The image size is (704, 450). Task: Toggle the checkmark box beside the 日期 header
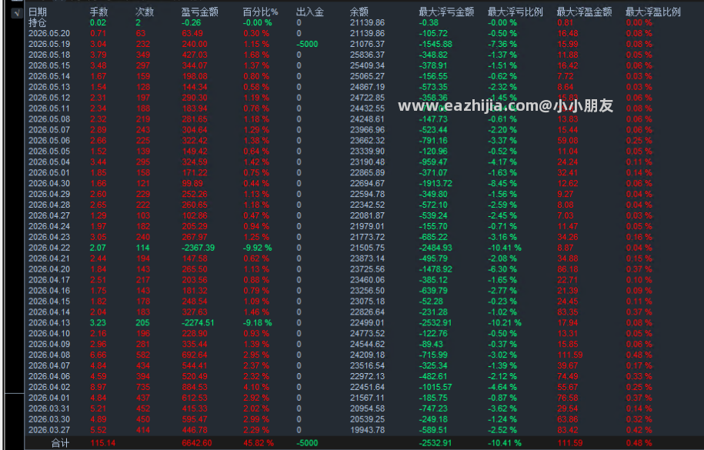tap(17, 12)
